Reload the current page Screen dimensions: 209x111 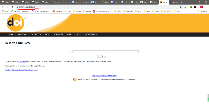pos(12,7)
